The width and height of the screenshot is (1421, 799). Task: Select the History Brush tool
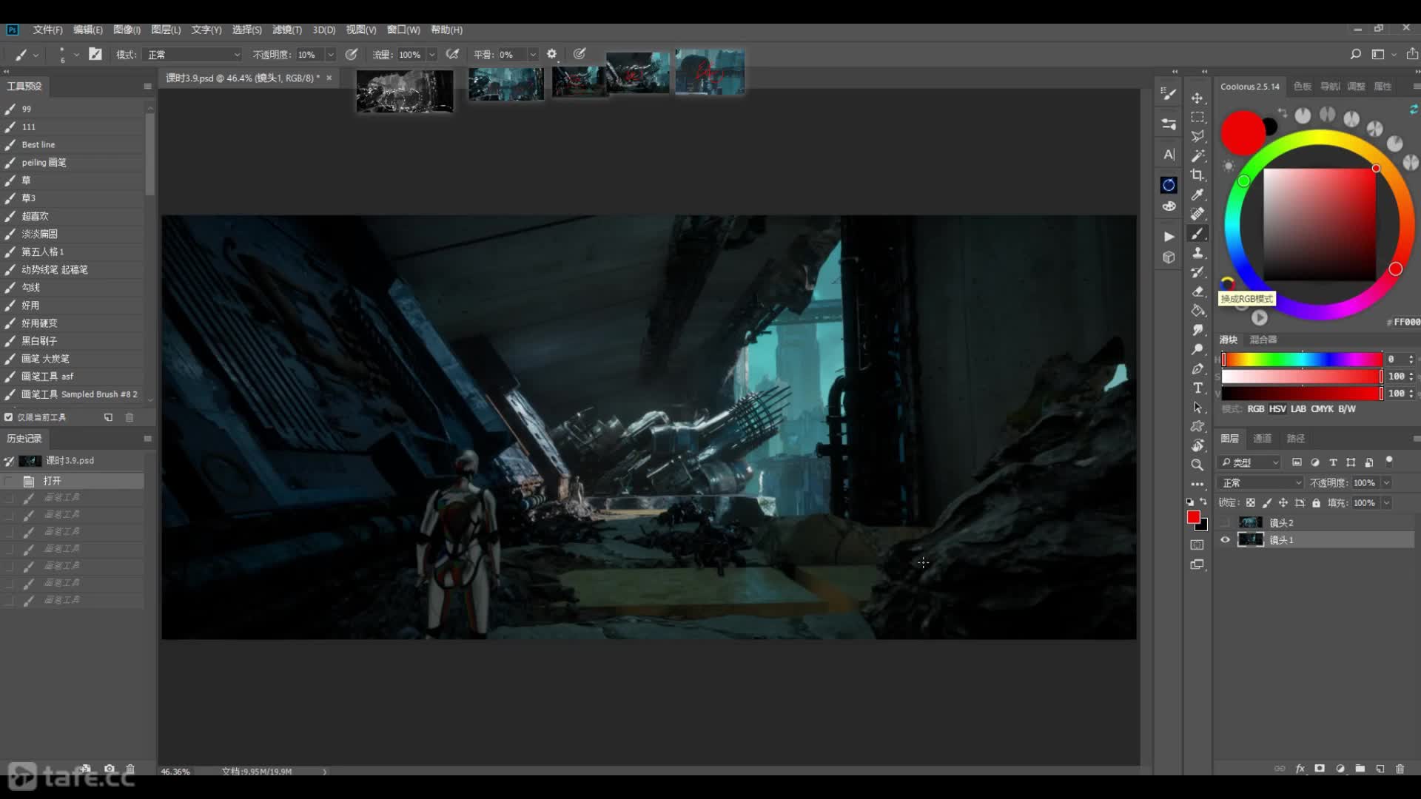point(1197,272)
